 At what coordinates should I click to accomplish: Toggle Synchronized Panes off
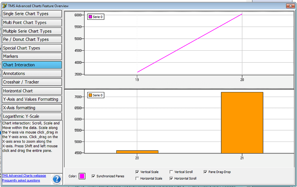coord(93,176)
